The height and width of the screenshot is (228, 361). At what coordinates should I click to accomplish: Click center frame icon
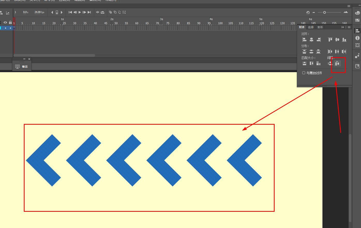click(97, 12)
